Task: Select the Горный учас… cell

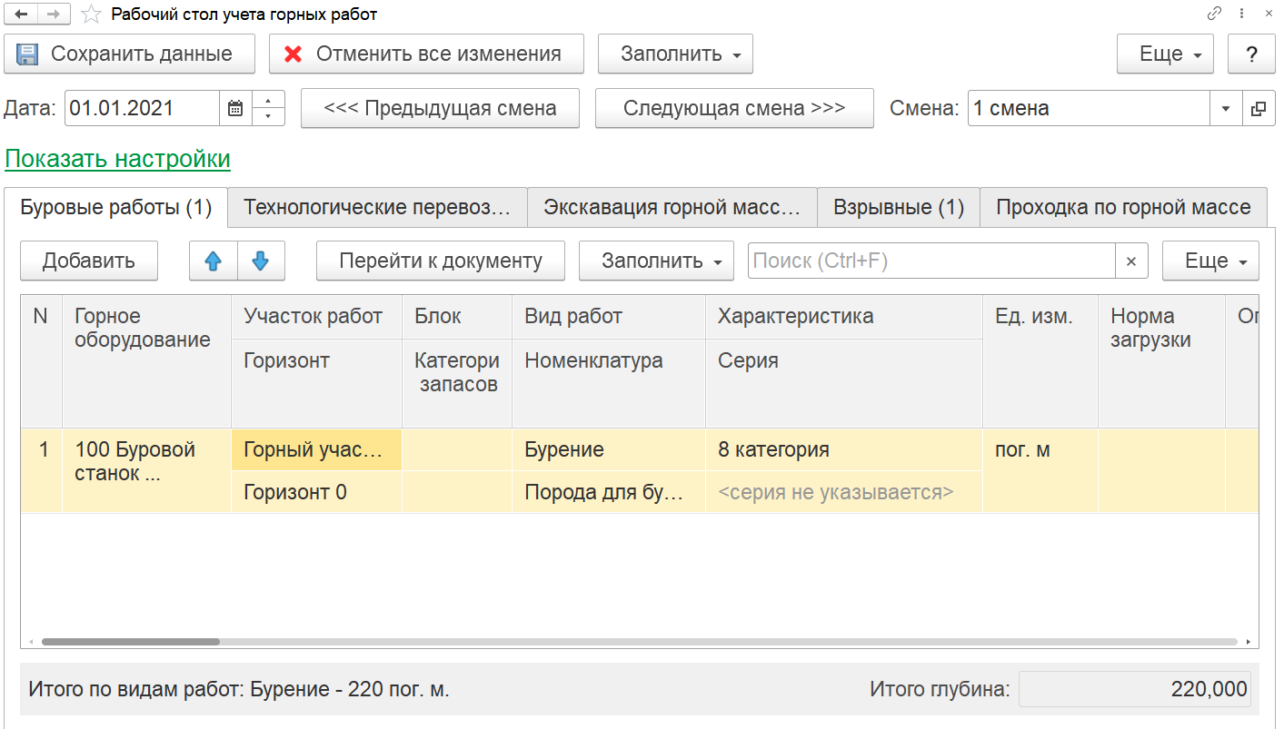Action: 316,449
